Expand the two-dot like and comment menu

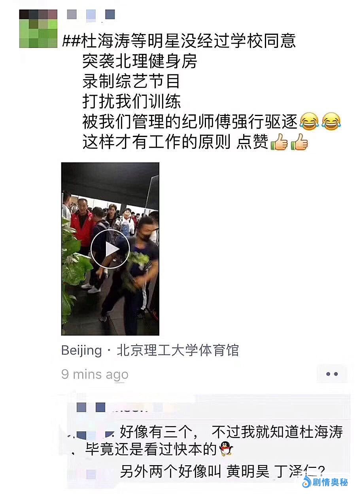pos(332,374)
